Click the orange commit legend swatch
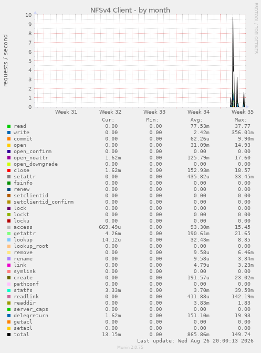 click(x=9, y=139)
